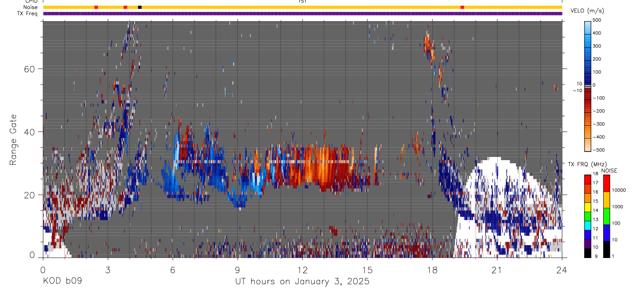
Task: Click the cyan 12–13 MHz TX FRQ swatch
Action: coord(587,225)
